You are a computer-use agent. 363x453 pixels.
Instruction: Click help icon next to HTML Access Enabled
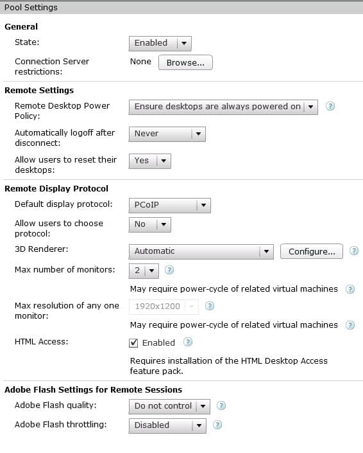[188, 342]
